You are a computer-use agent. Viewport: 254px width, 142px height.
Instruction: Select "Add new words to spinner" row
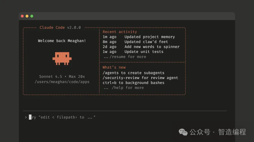tap(141, 47)
